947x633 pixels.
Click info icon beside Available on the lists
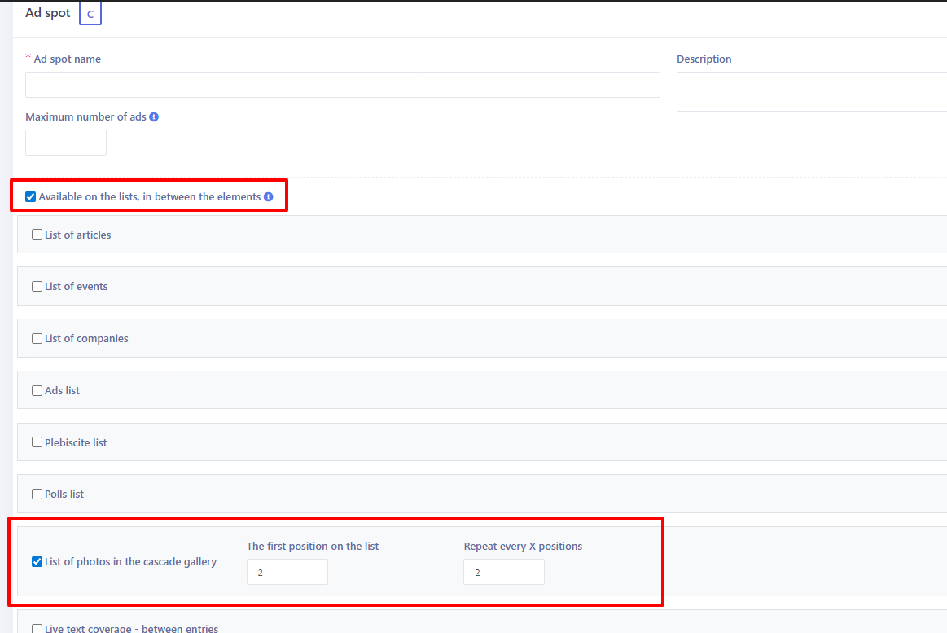coord(268,196)
